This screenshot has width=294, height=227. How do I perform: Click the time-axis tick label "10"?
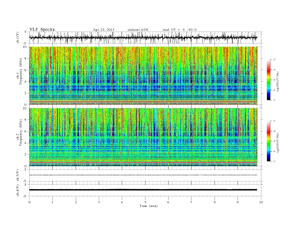261,202
